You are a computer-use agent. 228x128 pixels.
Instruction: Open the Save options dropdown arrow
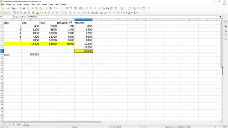[x=16, y=8]
